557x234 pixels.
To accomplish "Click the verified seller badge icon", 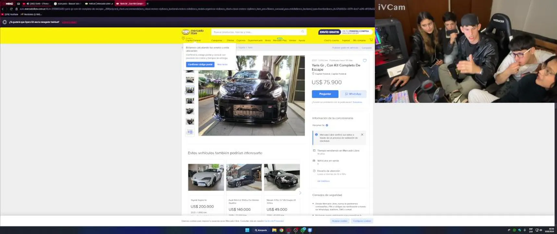I will 327,125.
